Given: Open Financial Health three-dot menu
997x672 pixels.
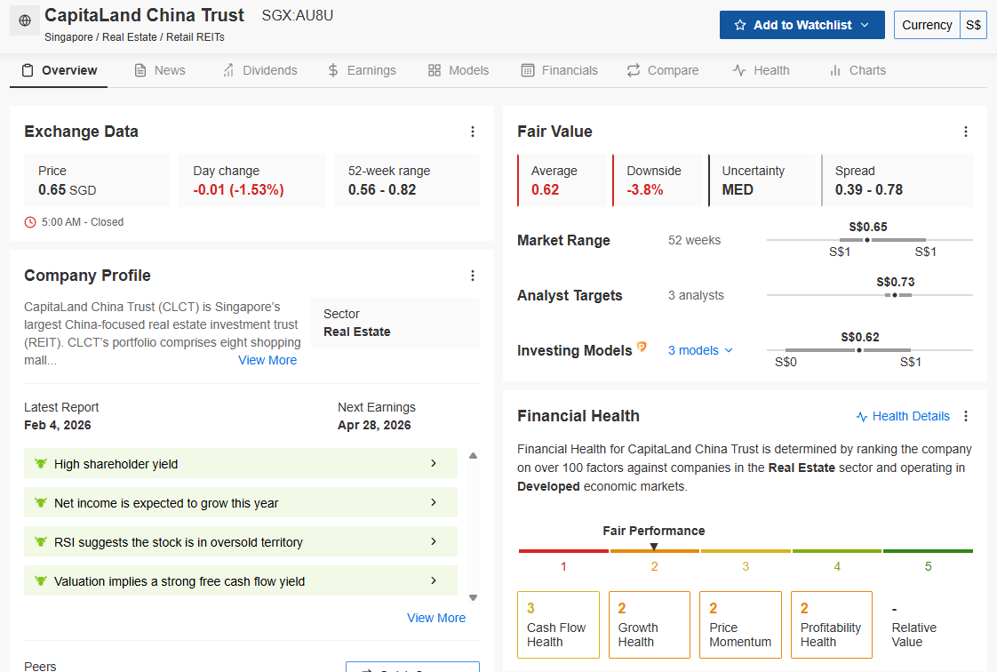Looking at the screenshot, I should [x=966, y=416].
